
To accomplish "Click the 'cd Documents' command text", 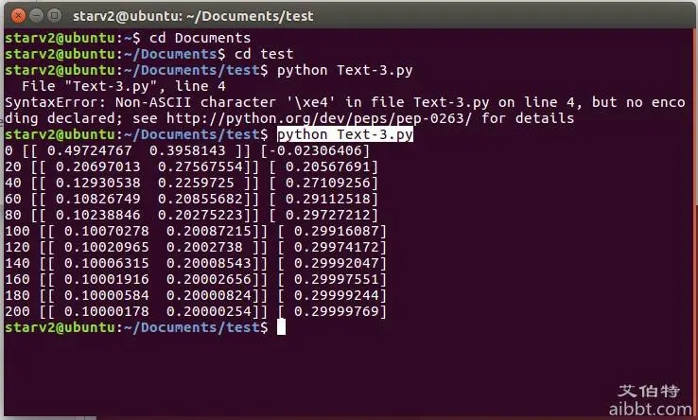I will 200,38.
